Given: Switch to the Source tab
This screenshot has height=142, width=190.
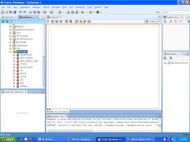Looking at the screenshot, I should 50,112.
